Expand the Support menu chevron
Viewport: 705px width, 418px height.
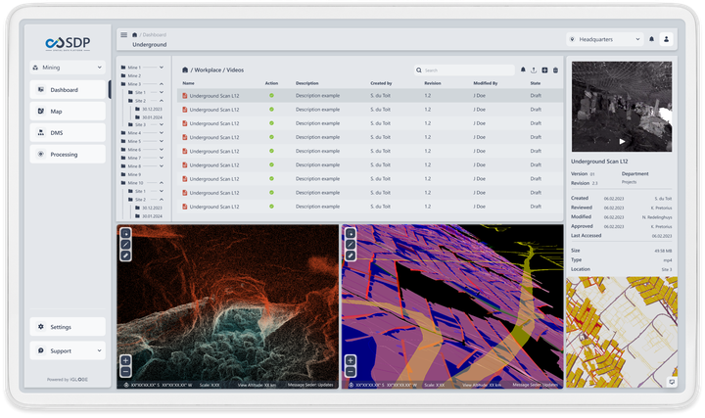tap(99, 350)
